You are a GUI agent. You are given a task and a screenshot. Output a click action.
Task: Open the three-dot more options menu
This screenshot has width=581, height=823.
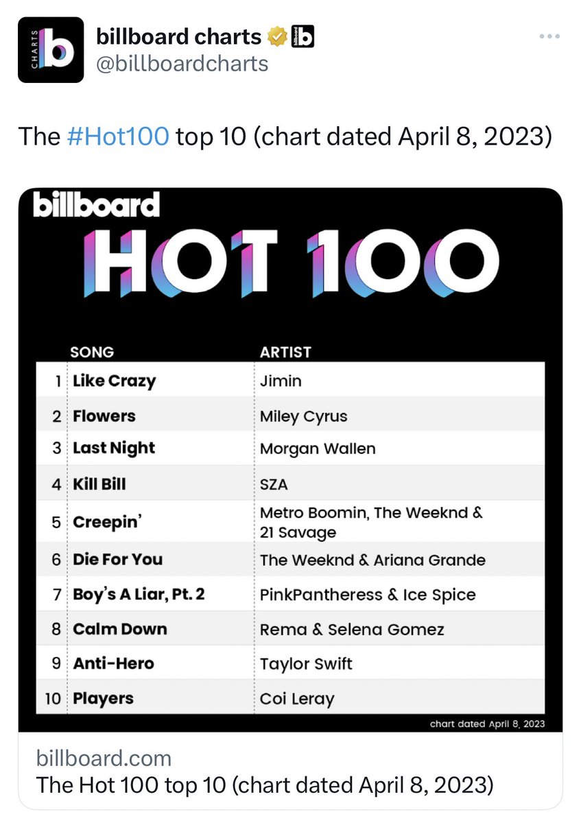549,36
